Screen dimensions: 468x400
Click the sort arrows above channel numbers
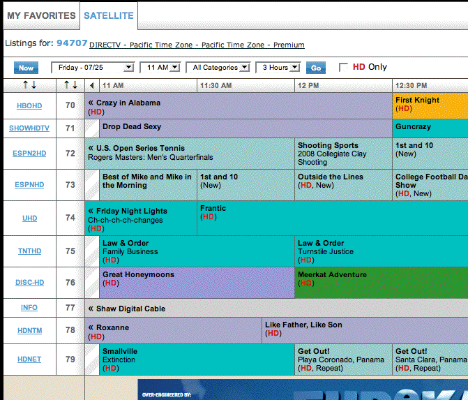pos(70,85)
